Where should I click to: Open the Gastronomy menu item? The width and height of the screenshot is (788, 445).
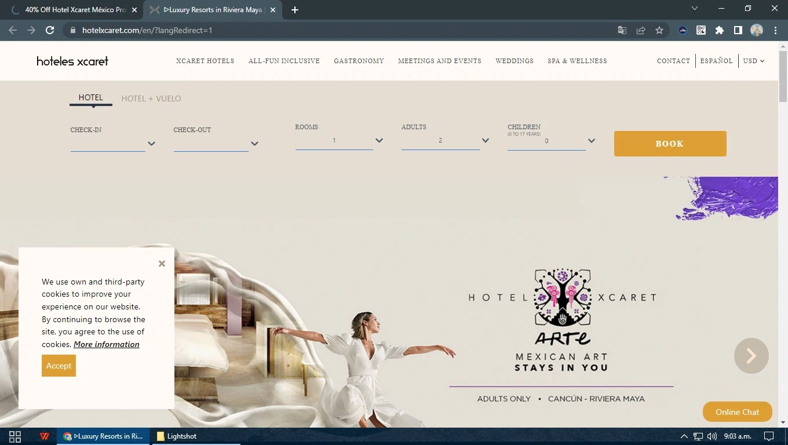[x=359, y=61]
